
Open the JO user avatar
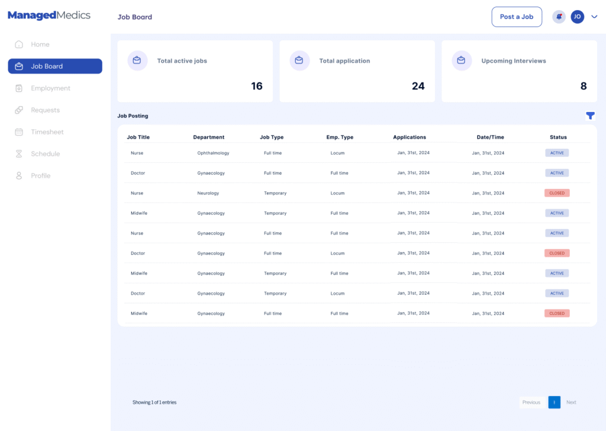pos(577,17)
